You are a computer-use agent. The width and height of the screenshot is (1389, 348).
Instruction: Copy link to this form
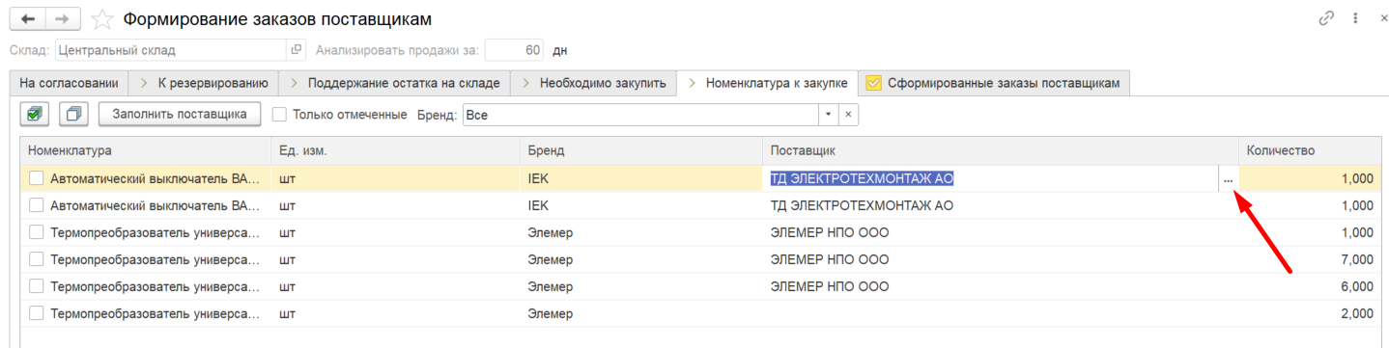pos(1326,18)
